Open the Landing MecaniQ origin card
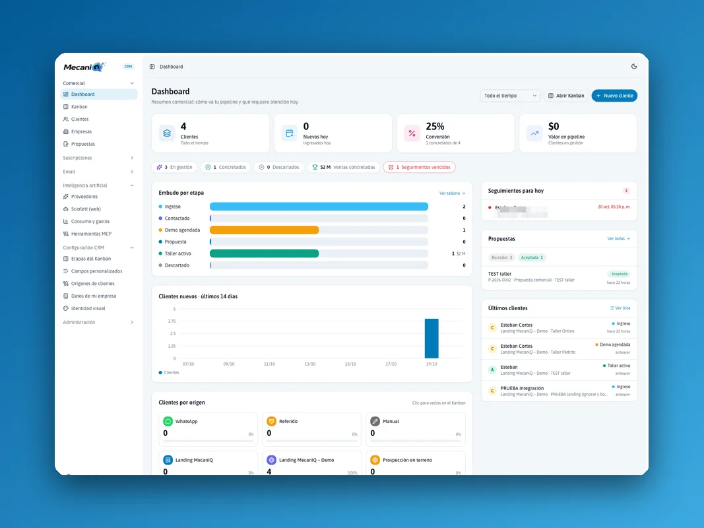This screenshot has height=528, width=704. click(208, 463)
